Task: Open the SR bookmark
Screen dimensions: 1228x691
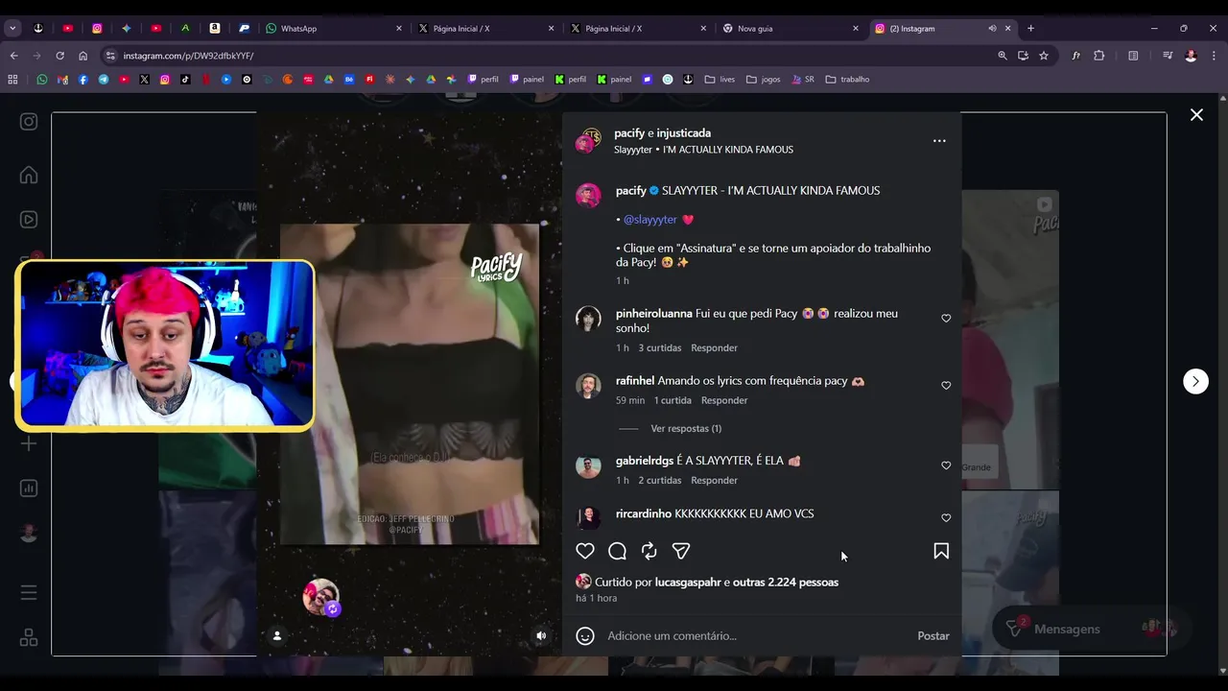Action: [803, 80]
